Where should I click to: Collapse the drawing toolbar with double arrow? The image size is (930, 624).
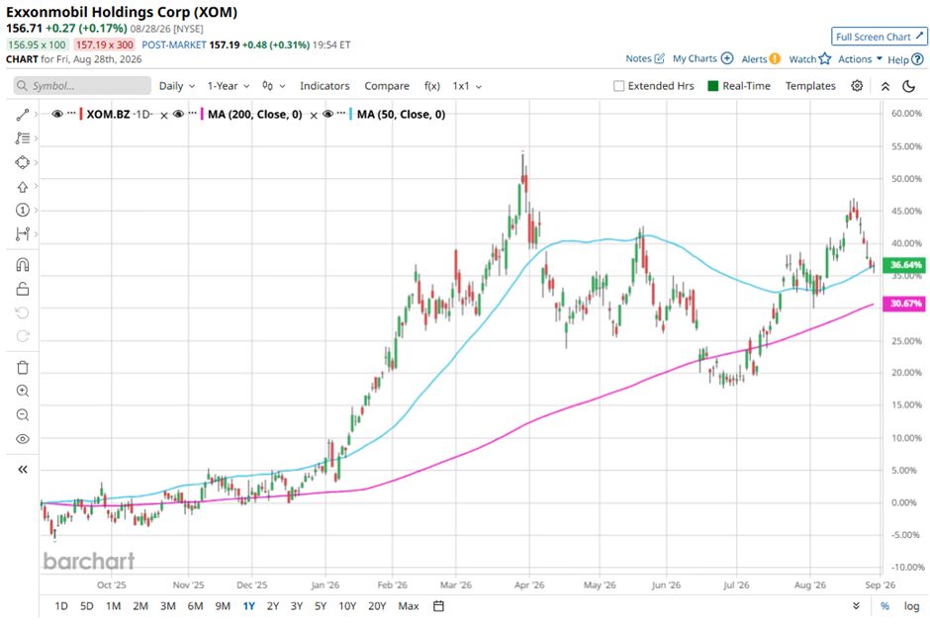click(23, 470)
